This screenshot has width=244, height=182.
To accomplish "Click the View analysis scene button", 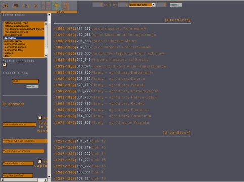I will 19,124.
